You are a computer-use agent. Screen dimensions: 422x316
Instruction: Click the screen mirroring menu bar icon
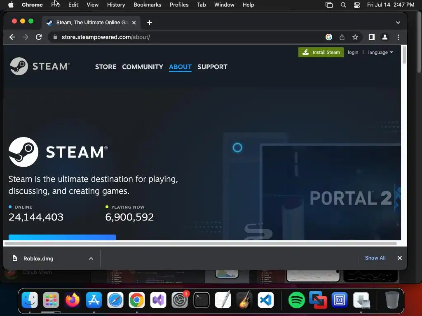click(x=329, y=5)
